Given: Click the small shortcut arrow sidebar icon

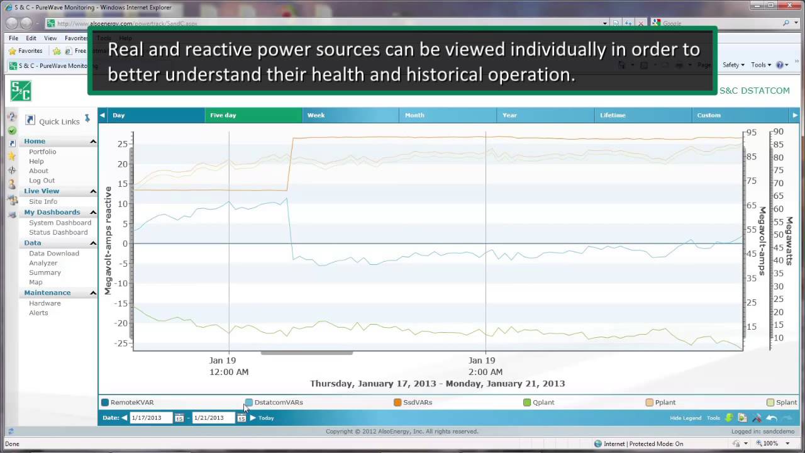Looking at the screenshot, I should point(12,143).
